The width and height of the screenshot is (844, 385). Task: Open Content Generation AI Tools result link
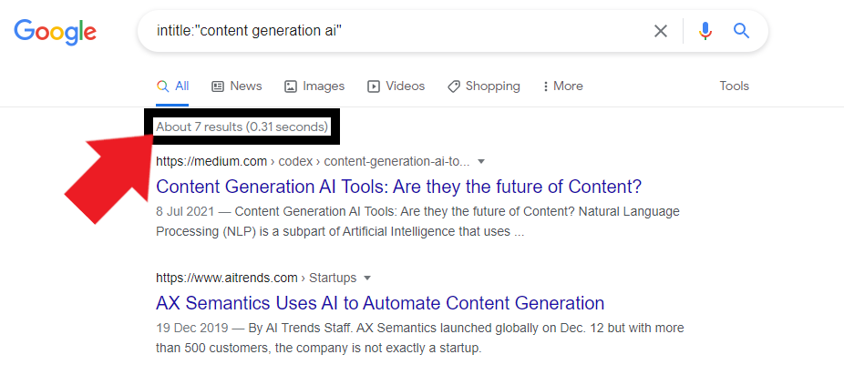point(399,187)
